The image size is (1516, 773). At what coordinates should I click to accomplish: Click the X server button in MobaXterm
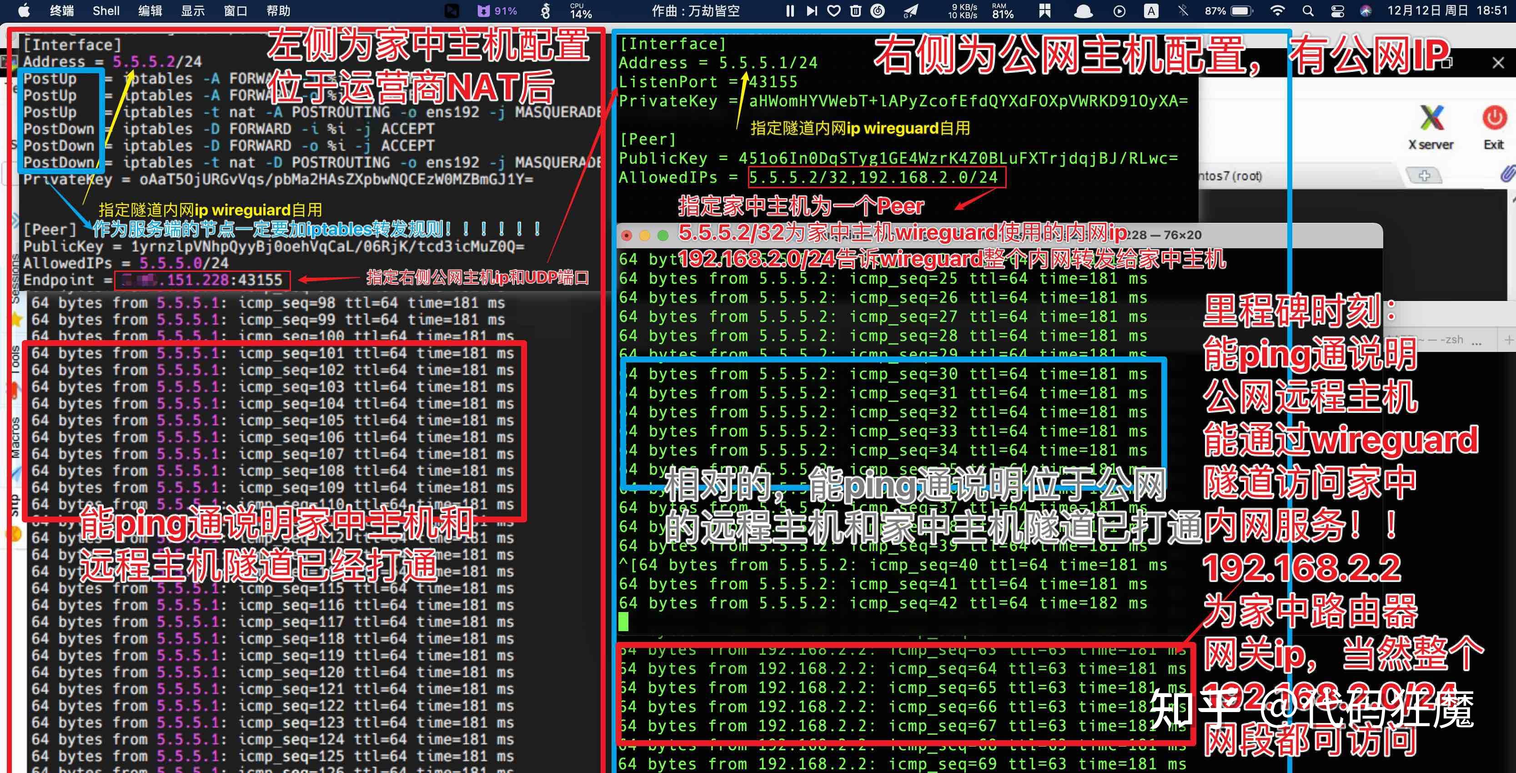pos(1431,127)
